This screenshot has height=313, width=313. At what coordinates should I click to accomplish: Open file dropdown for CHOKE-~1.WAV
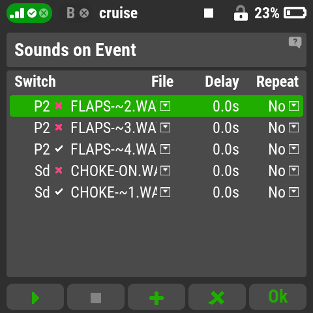click(165, 192)
